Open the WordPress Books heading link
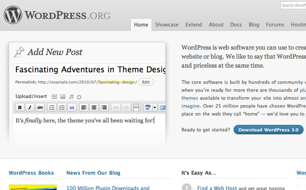Image resolution: width=306 pixels, height=190 pixels. [x=31, y=173]
